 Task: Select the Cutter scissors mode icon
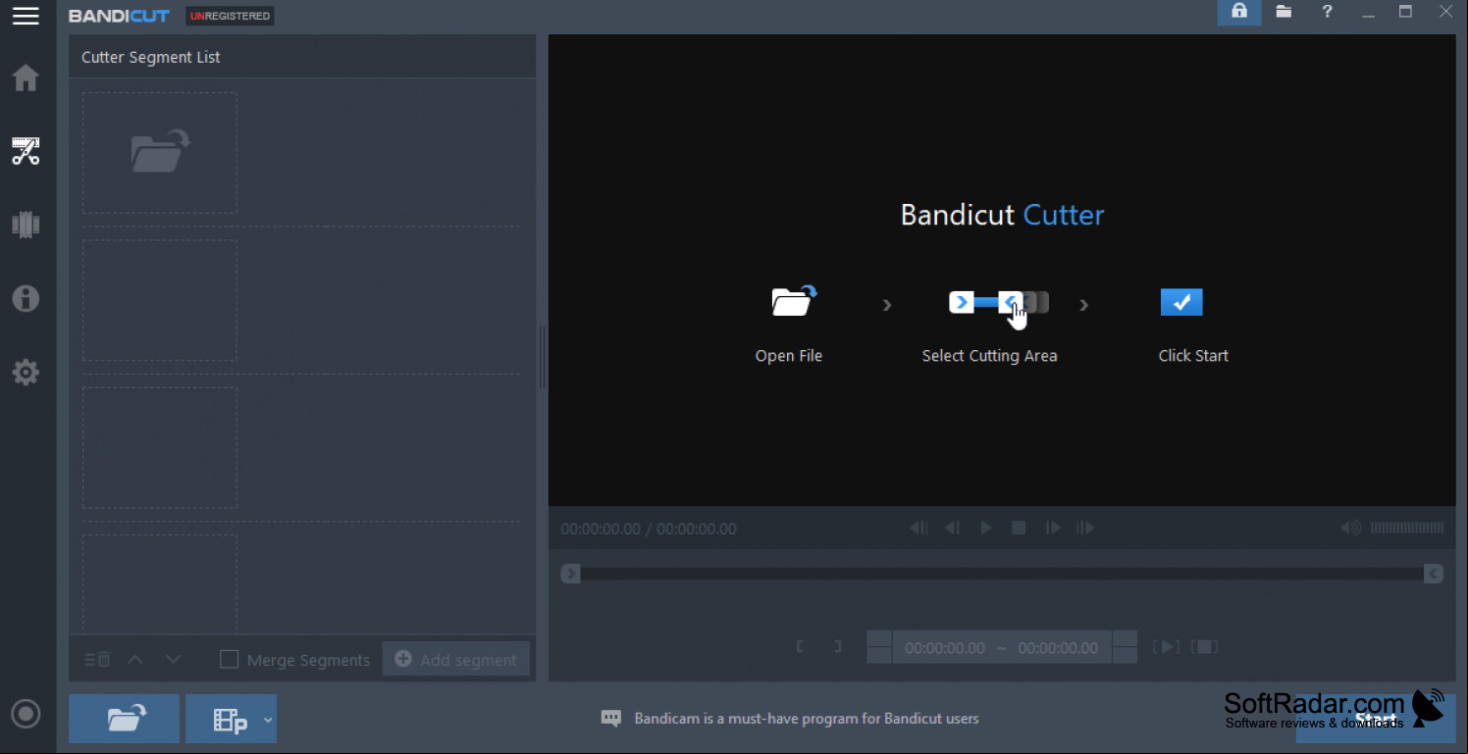point(26,151)
